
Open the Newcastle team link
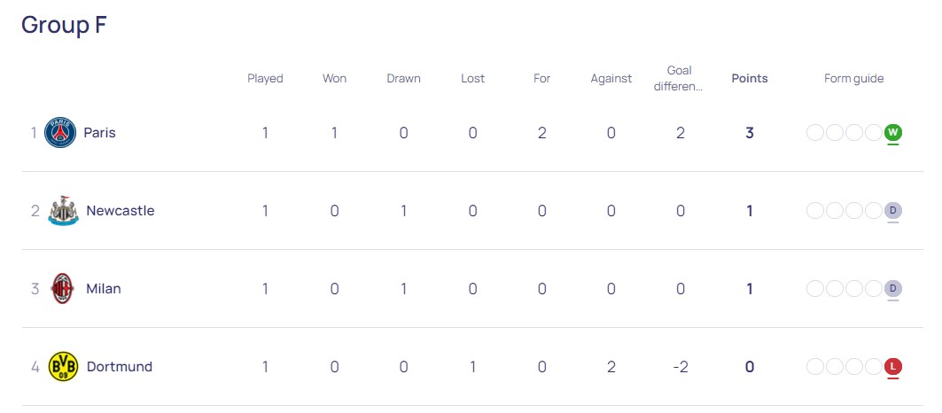point(121,211)
